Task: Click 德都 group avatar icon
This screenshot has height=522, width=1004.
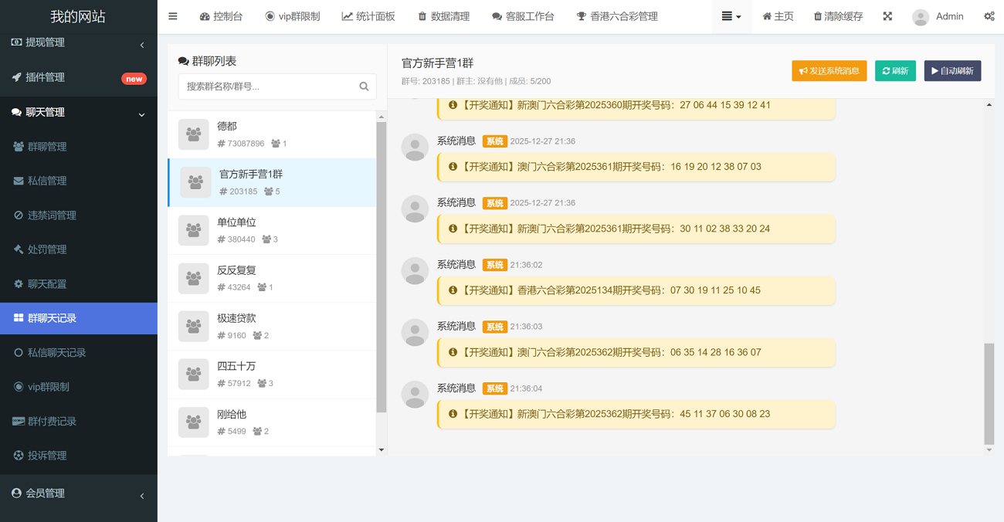Action: tap(194, 134)
